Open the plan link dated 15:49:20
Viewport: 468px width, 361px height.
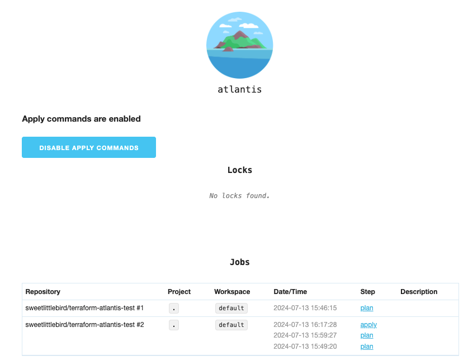click(367, 346)
